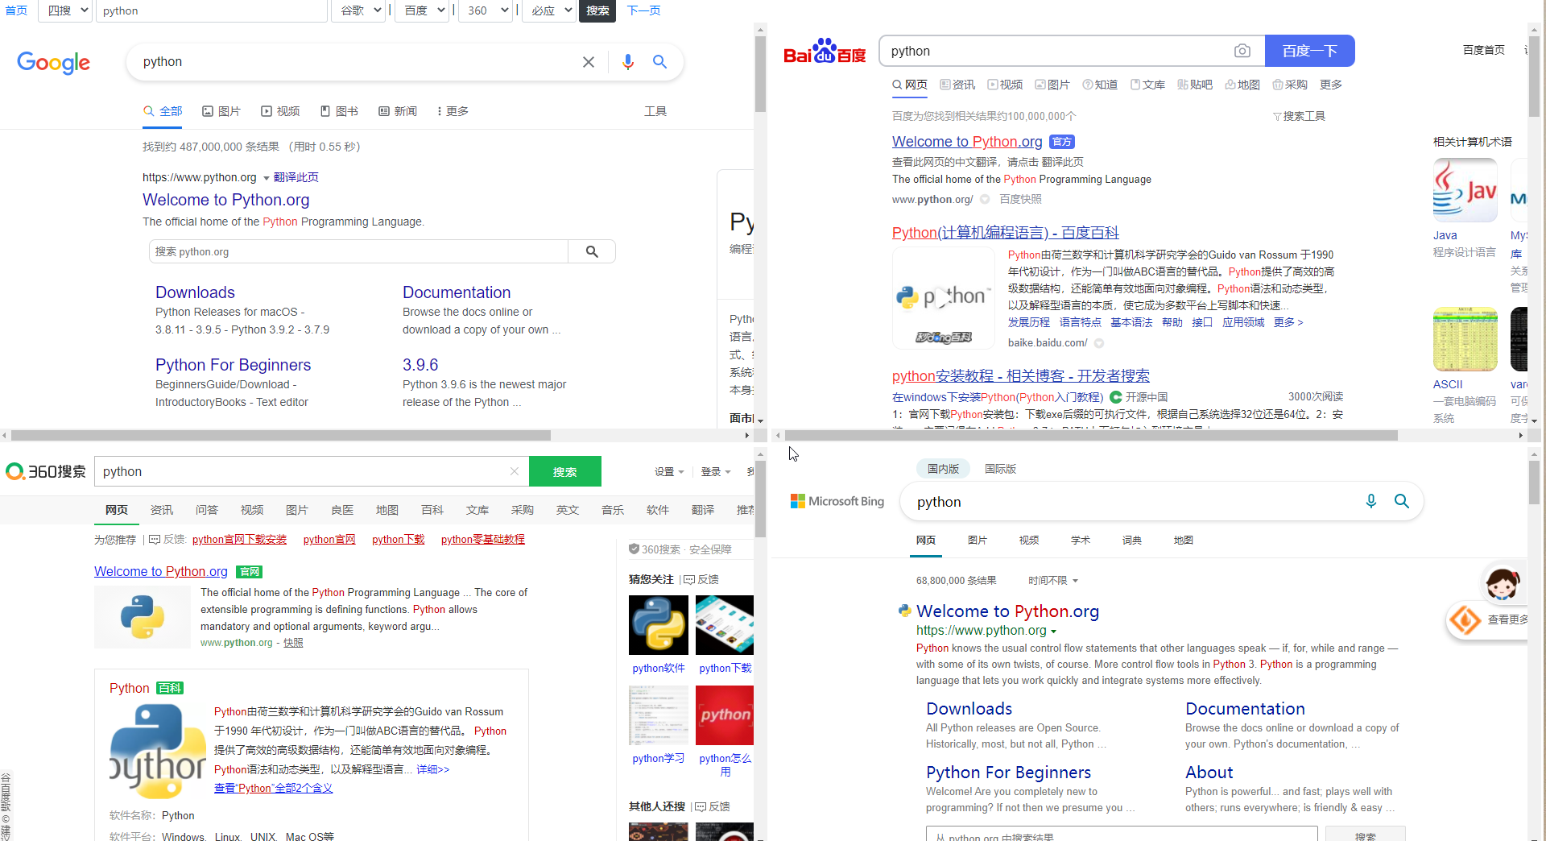This screenshot has width=1546, height=841.
Task: Click the large Python logo in 360 百科 card
Action: (158, 752)
